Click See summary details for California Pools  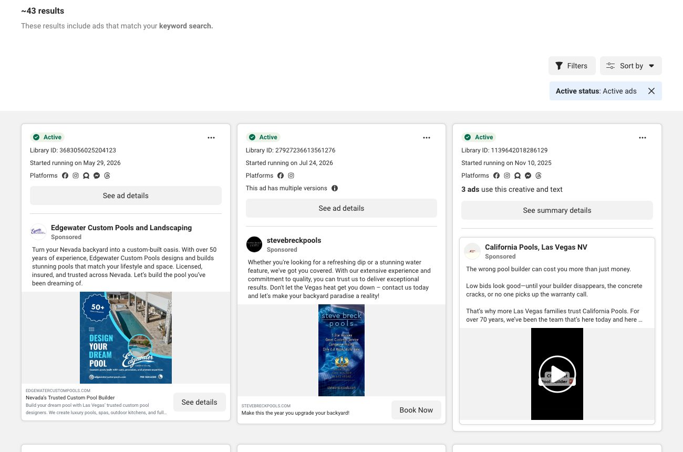[557, 210]
